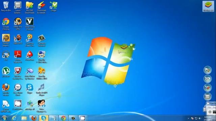Viewport: 216px width, 121px height.
Task: Open the My DAP Downloads folder
Action: 30,7
